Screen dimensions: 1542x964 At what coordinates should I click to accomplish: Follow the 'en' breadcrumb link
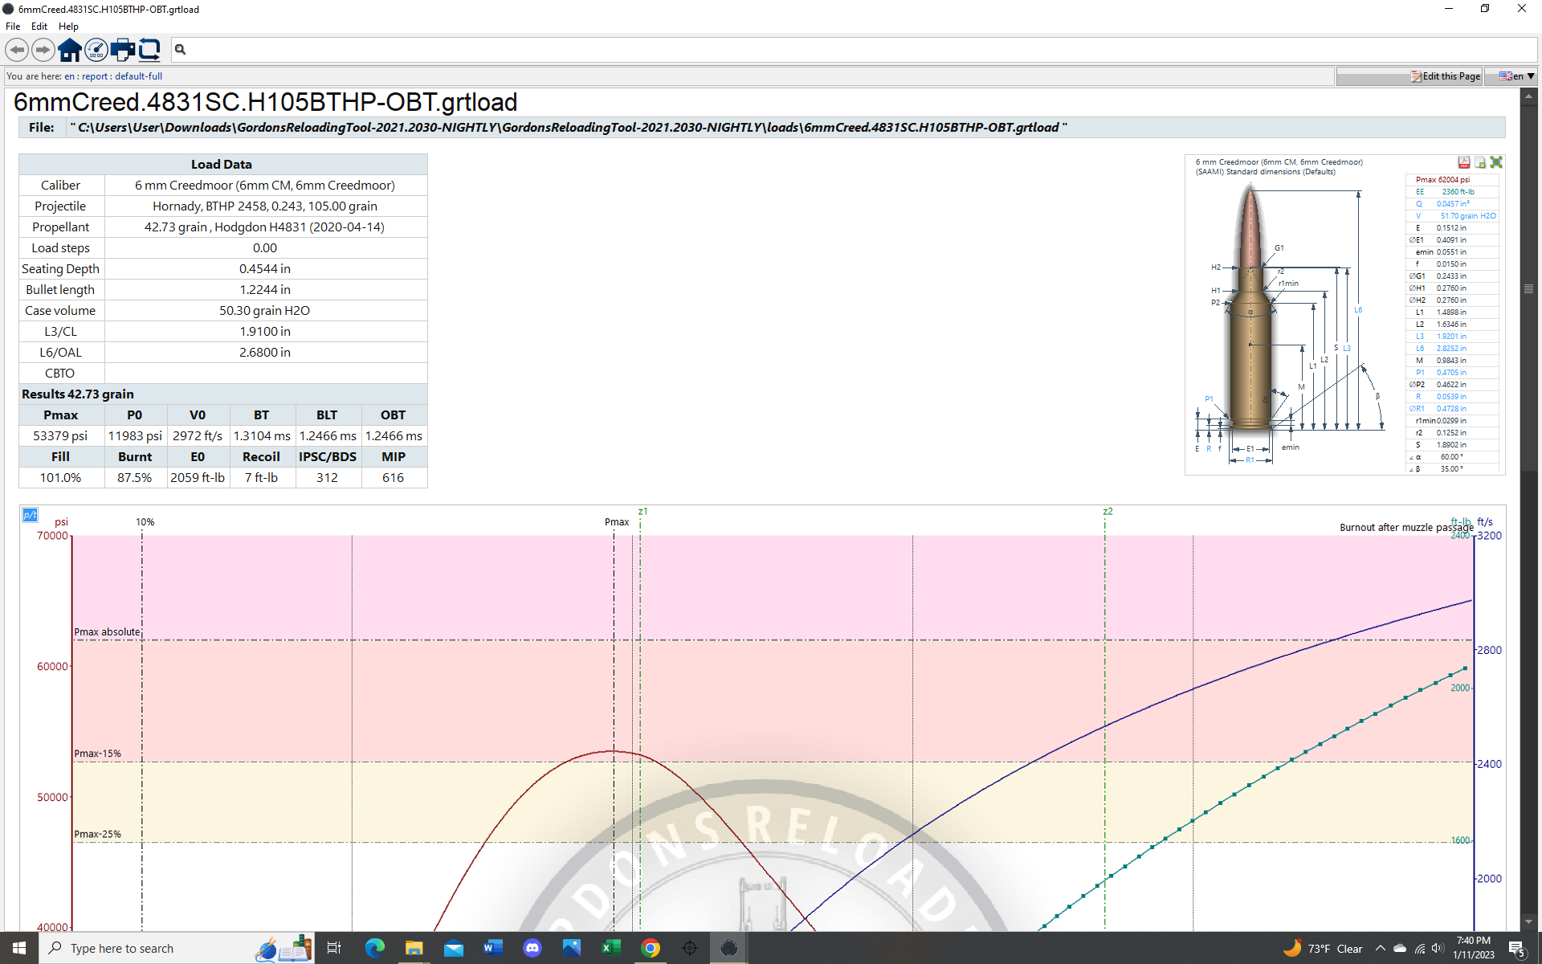coord(70,76)
